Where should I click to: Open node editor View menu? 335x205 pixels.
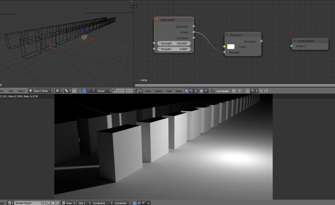pos(148,91)
